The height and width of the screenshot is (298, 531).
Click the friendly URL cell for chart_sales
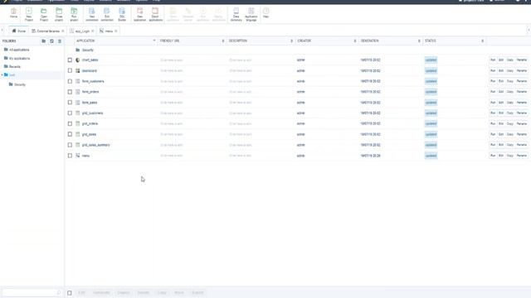coord(172,60)
